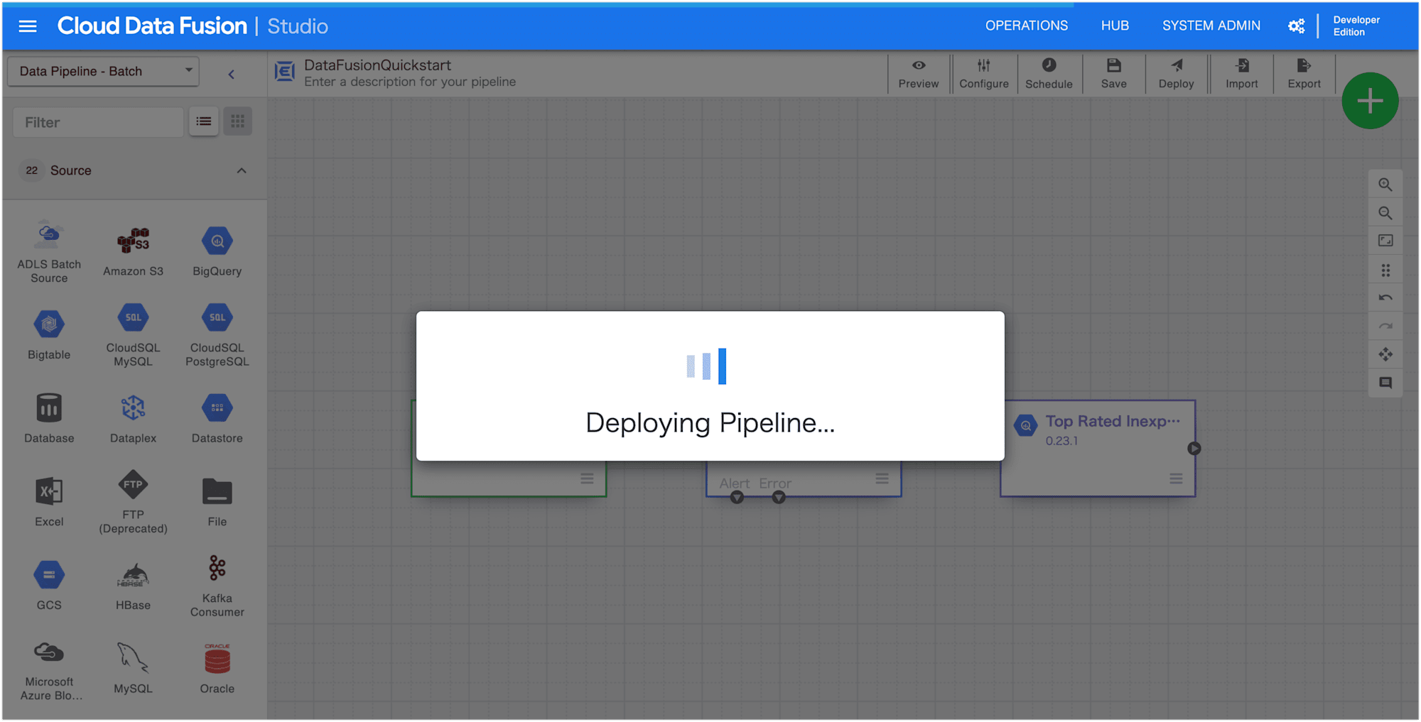The width and height of the screenshot is (1421, 722).
Task: Zoom out on the canvas
Action: tap(1385, 213)
